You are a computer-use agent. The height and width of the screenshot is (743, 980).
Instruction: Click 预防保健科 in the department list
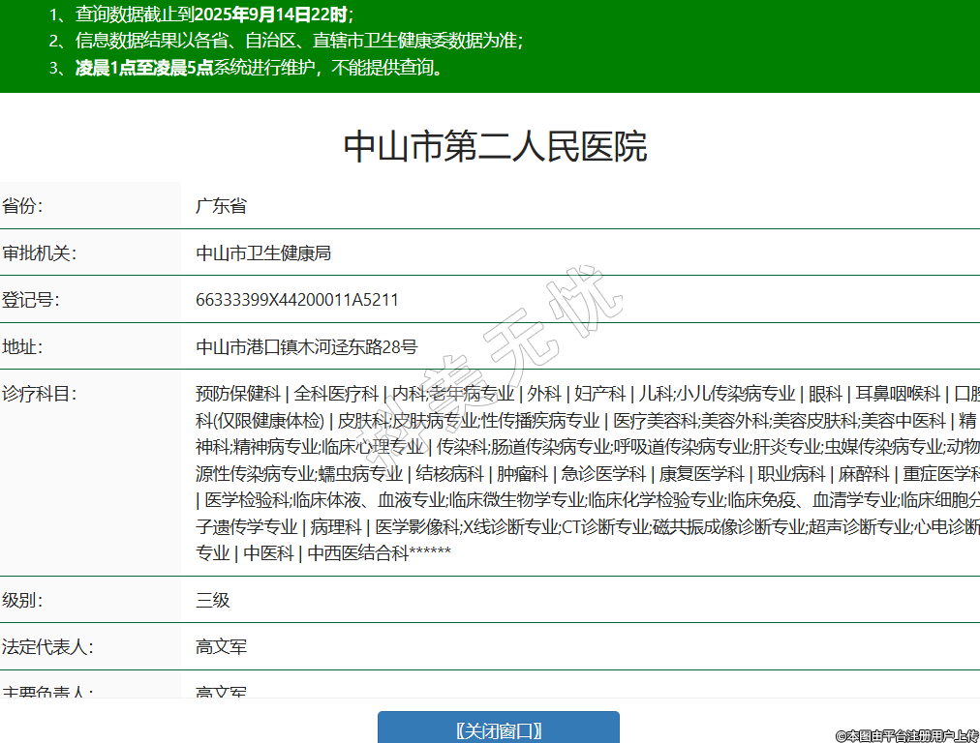pos(237,394)
